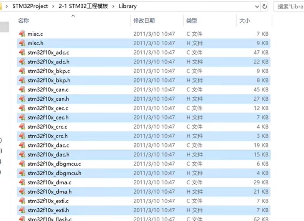Go to 2-1 STM32工程模板 folder in path
304x221 pixels.
(x=83, y=6)
